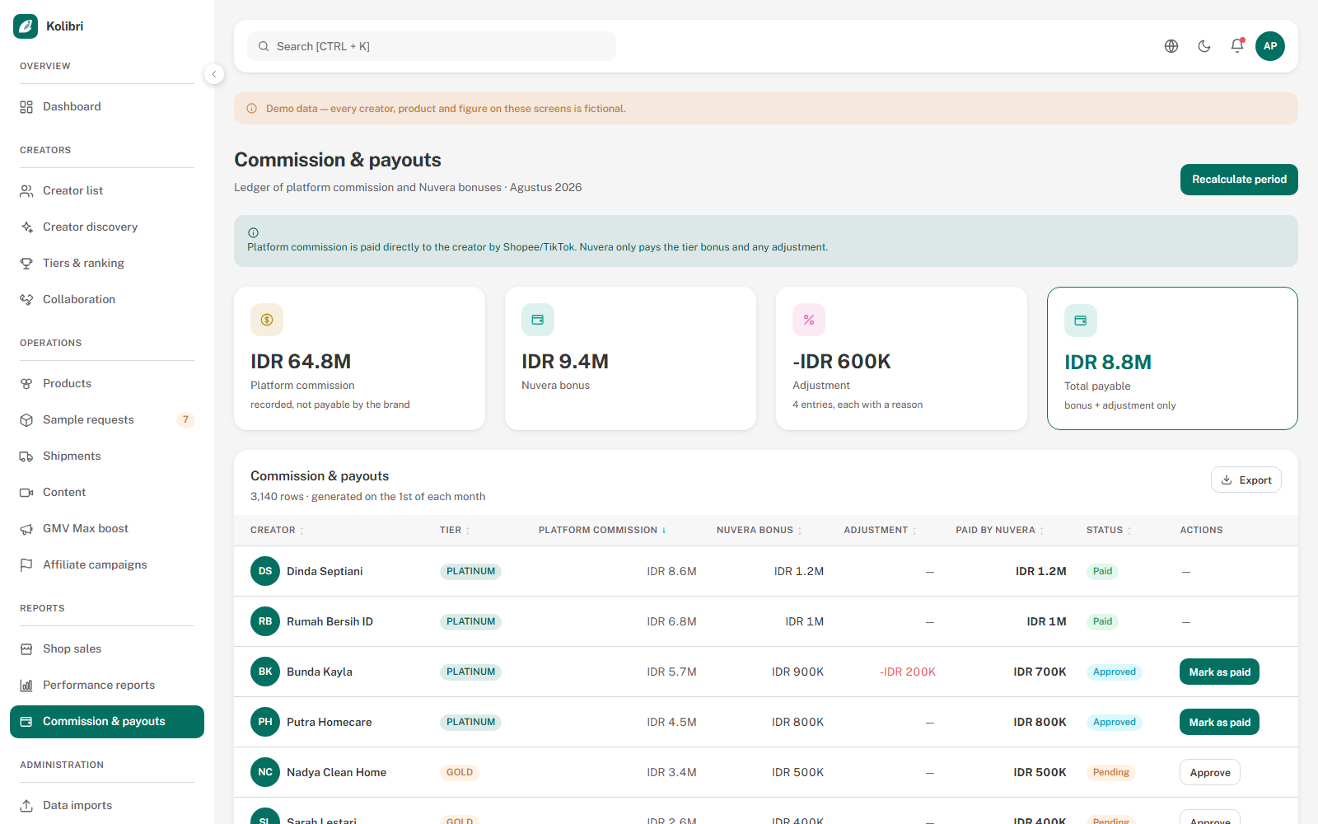Sort by Adjustment column
The width and height of the screenshot is (1318, 824).
881,531
